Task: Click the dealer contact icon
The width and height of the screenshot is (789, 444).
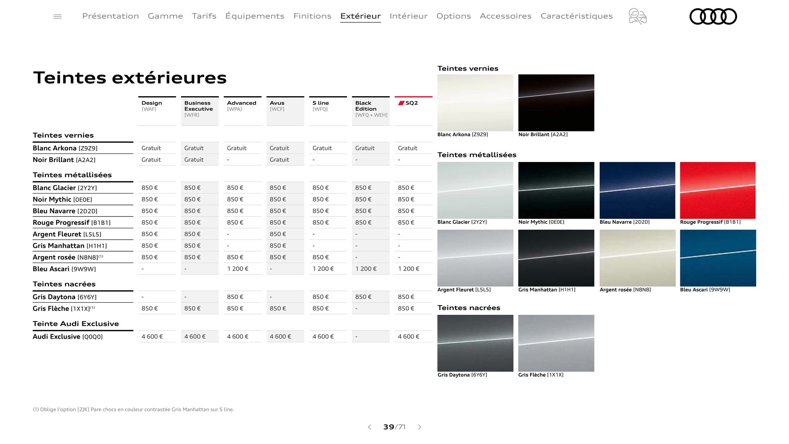Action: pos(637,16)
